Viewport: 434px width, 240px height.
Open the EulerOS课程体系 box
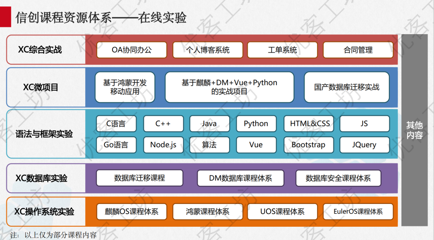pos(358,212)
